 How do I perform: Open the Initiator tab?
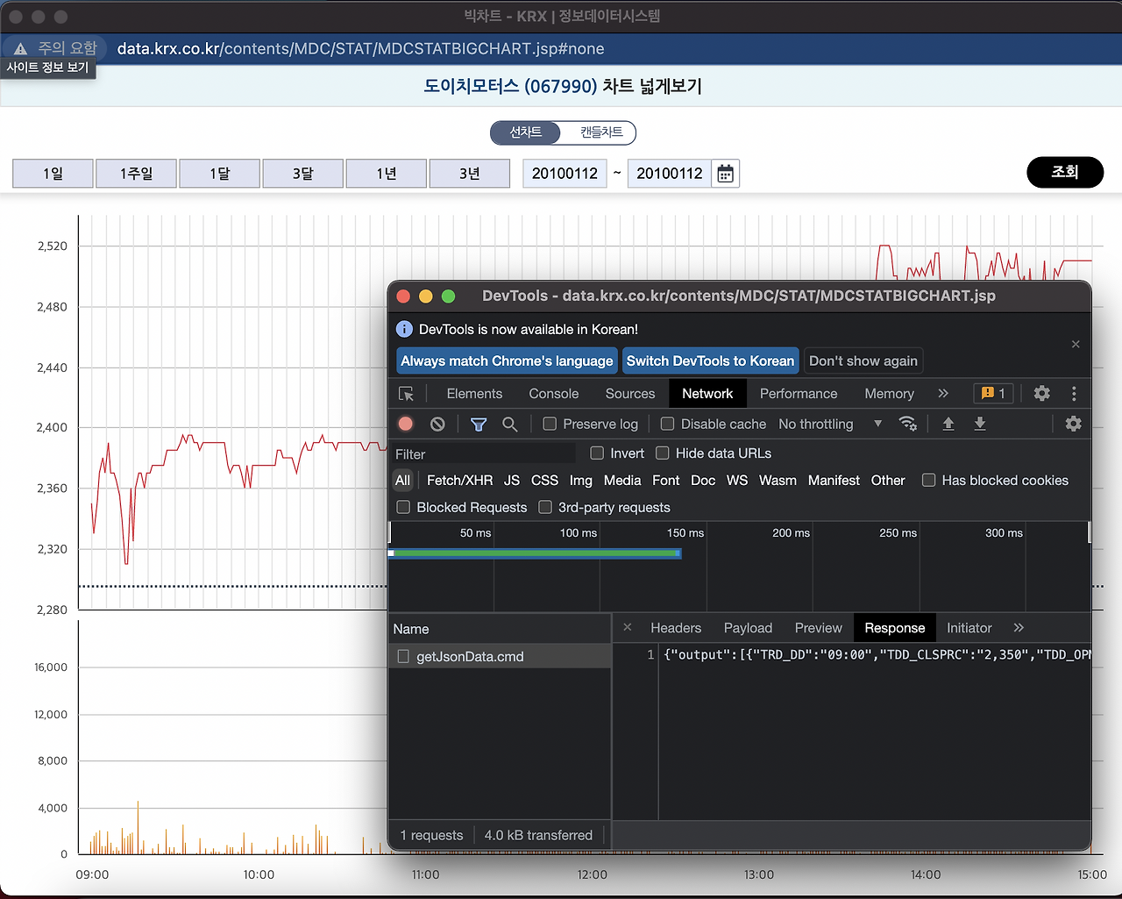click(x=969, y=628)
